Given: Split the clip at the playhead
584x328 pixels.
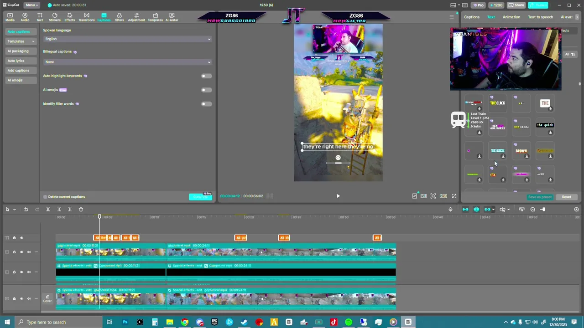Looking at the screenshot, I should [x=48, y=209].
